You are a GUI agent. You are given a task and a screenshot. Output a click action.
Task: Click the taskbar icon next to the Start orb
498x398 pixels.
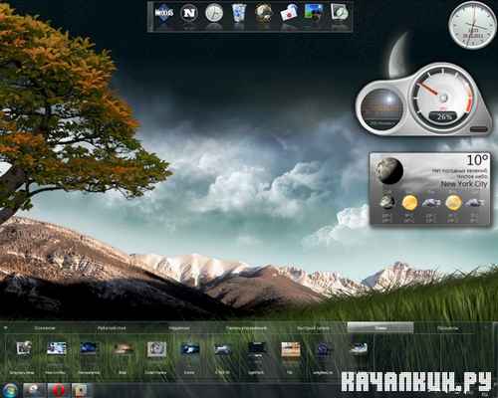tap(35, 390)
